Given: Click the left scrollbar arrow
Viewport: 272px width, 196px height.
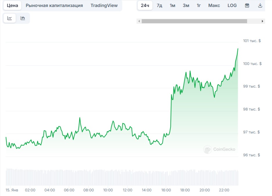Looking at the screenshot, I should pos(139,21).
